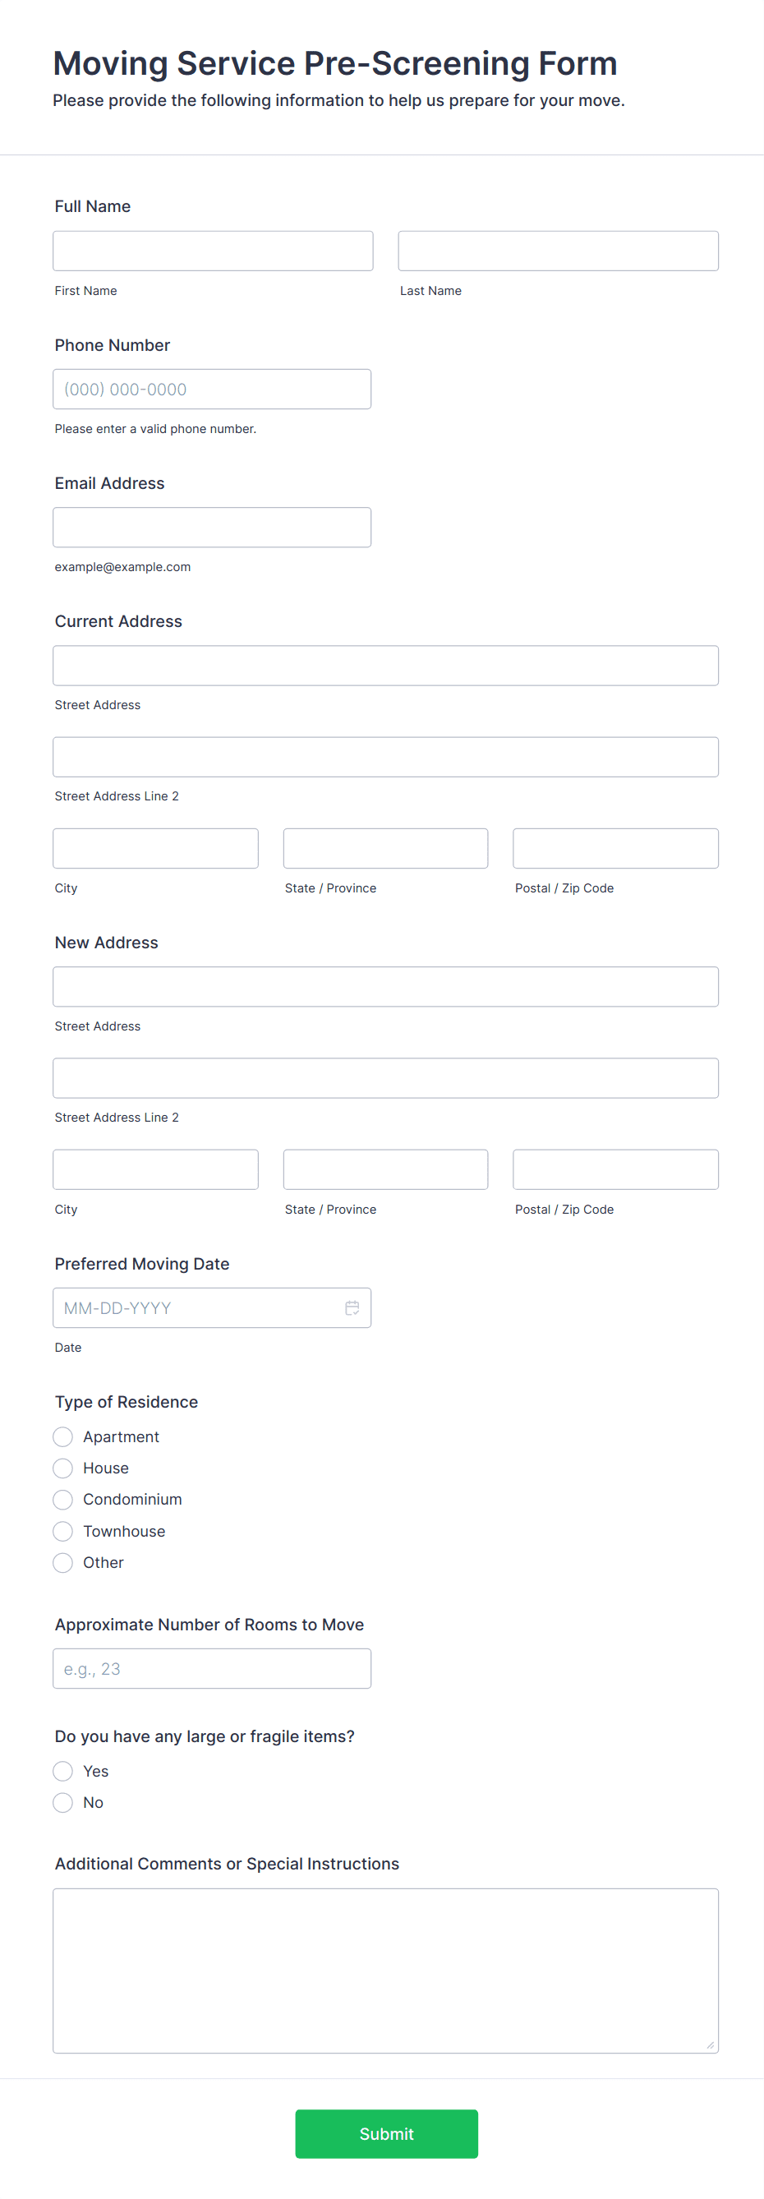The image size is (764, 2199).
Task: Focus the Number of Rooms input
Action: coord(212,1669)
